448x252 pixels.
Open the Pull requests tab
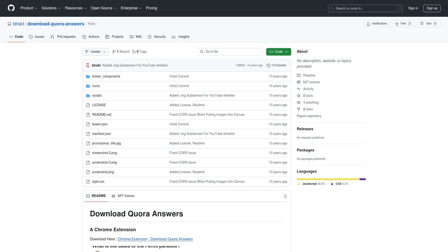pyautogui.click(x=63, y=36)
